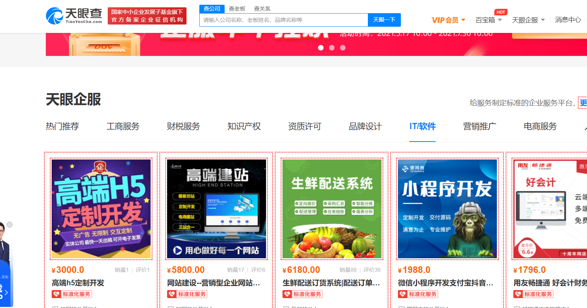Open the 高端h5定制开发 title link
Image resolution: width=587 pixels, height=308 pixels.
point(78,283)
